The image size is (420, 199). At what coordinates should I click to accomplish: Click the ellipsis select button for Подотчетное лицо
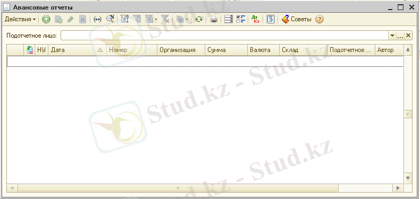click(x=400, y=36)
